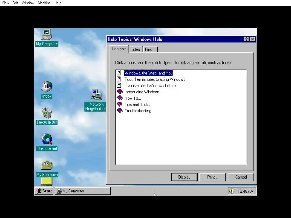Click the book icon for Introducing Windows
Viewport: 291px width, 218px height.
120,92
